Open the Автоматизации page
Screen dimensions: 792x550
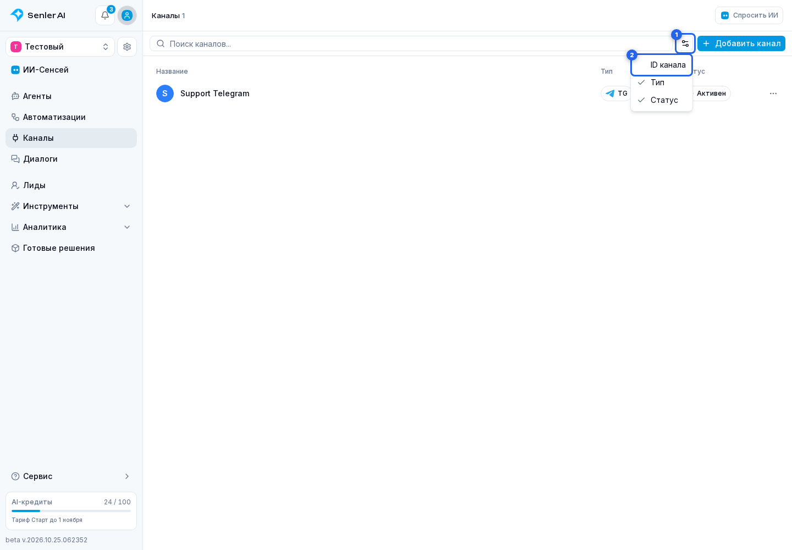71,117
